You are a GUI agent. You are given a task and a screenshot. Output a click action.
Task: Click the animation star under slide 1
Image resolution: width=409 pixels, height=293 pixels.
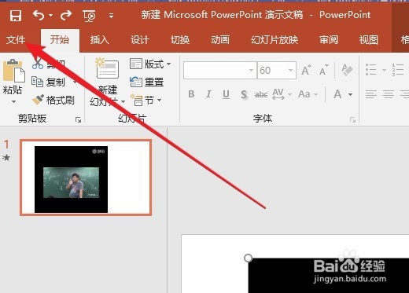[x=6, y=157]
